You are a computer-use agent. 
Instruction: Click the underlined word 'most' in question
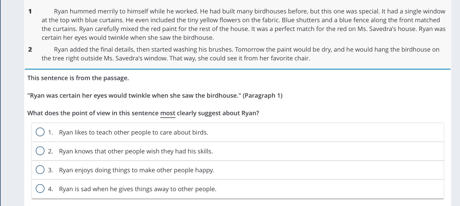coord(168,113)
